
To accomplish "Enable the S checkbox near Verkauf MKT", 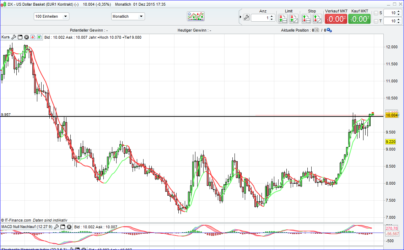I will coord(376,13).
